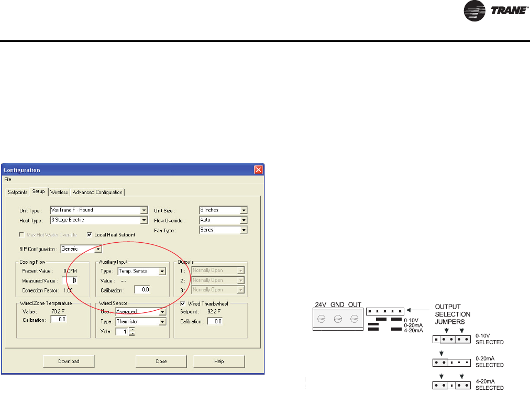530x395 pixels.
Task: Expand the BIP Configuration dropdown
Action: pyautogui.click(x=98, y=249)
